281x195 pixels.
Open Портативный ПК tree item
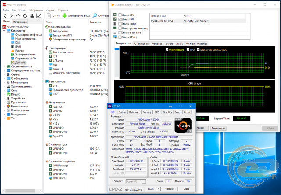click(25, 59)
